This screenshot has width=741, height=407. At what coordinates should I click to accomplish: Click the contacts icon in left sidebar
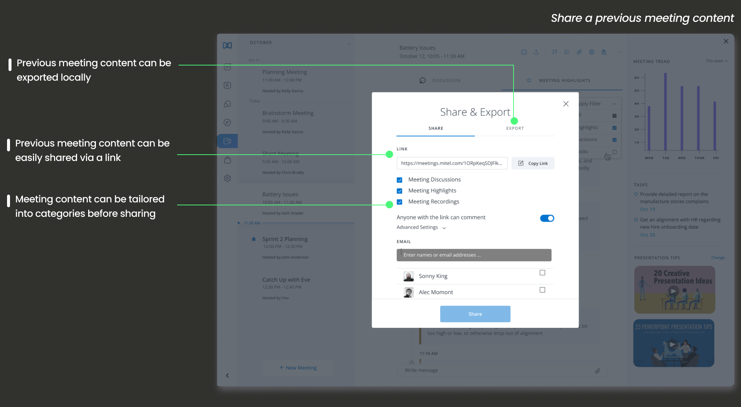click(x=227, y=85)
